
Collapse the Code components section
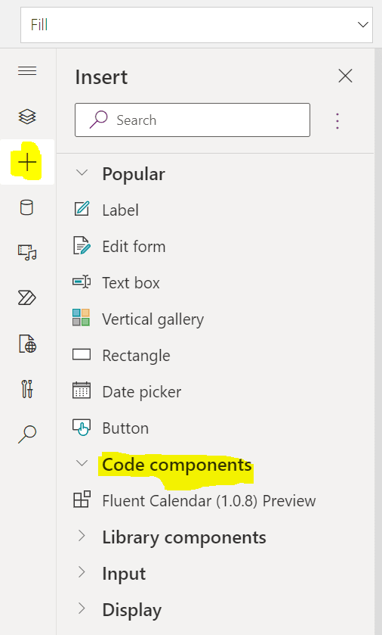click(82, 463)
